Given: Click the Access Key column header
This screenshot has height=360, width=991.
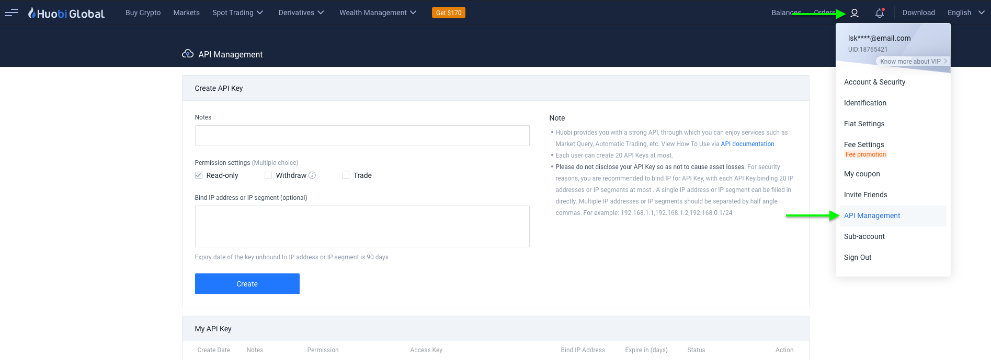Looking at the screenshot, I should [x=426, y=350].
